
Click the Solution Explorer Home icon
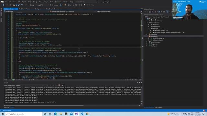150,12
